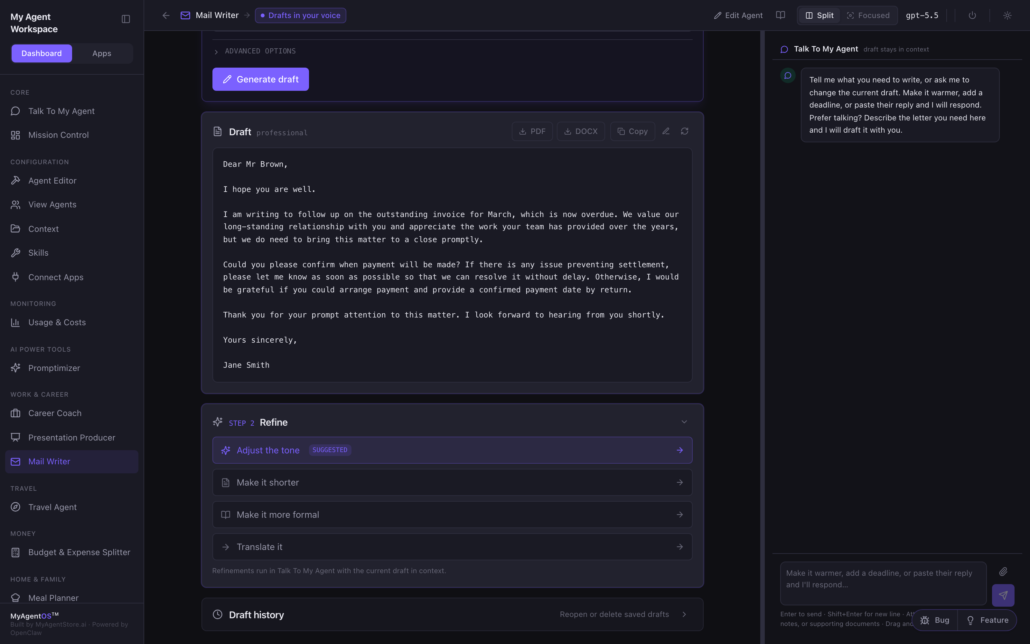The image size is (1030, 644).
Task: Click the paperclip attach icon
Action: tap(1003, 572)
